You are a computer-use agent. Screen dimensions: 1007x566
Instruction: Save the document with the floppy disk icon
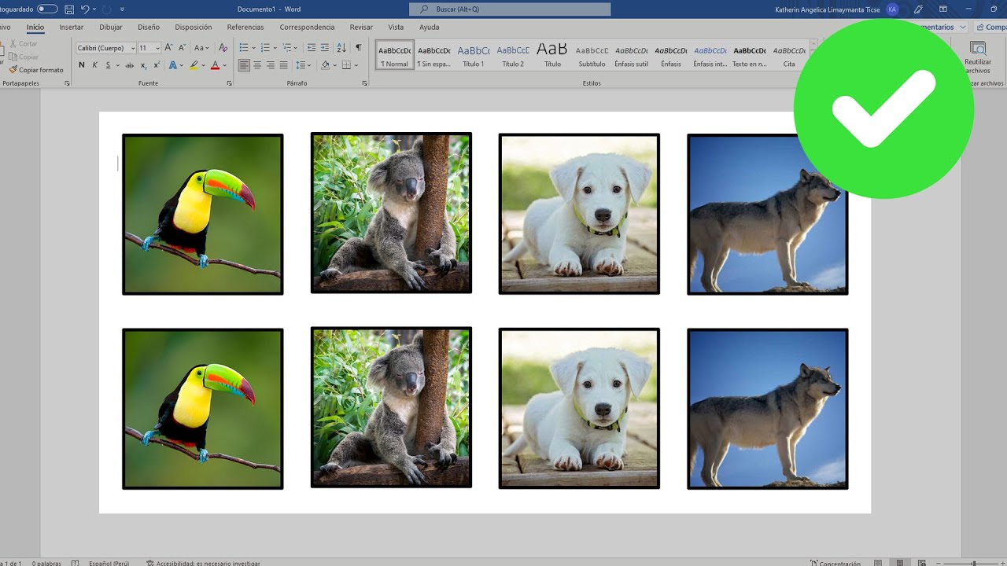(x=69, y=9)
